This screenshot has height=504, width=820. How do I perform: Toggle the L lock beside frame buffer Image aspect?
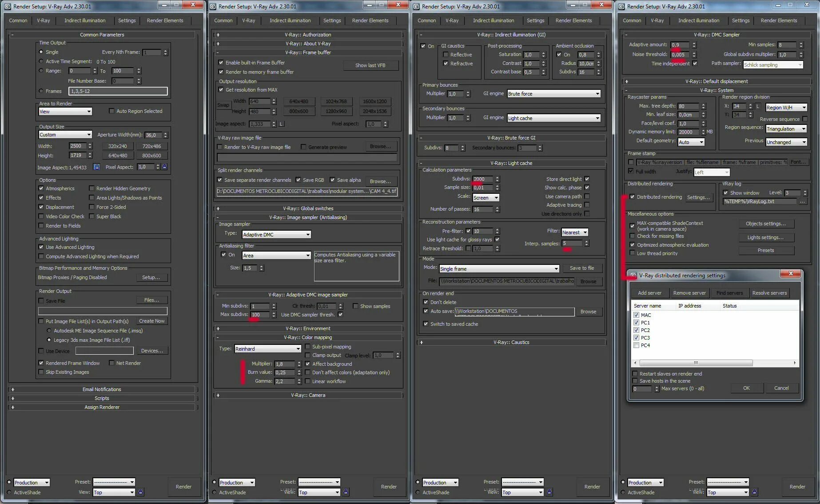pos(281,124)
